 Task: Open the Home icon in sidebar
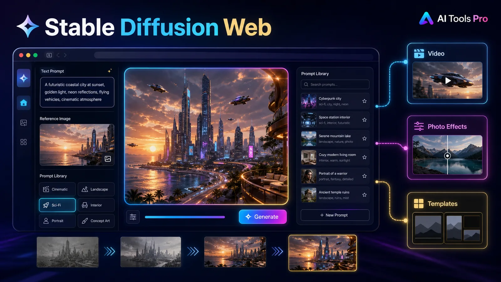coord(24,103)
